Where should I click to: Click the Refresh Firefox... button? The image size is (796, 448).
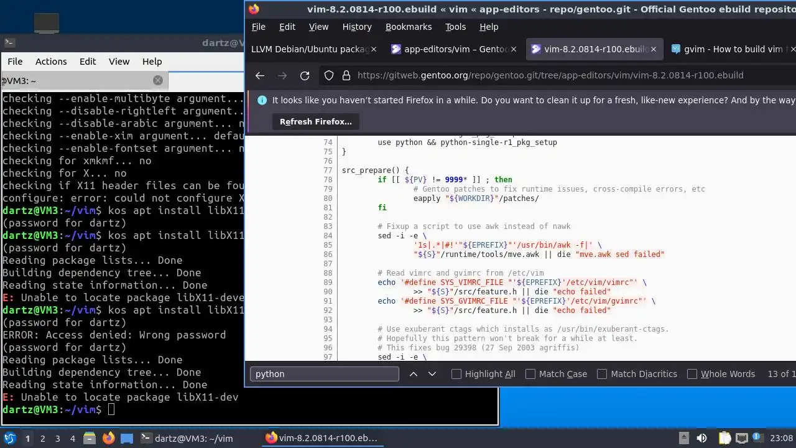[x=316, y=122]
